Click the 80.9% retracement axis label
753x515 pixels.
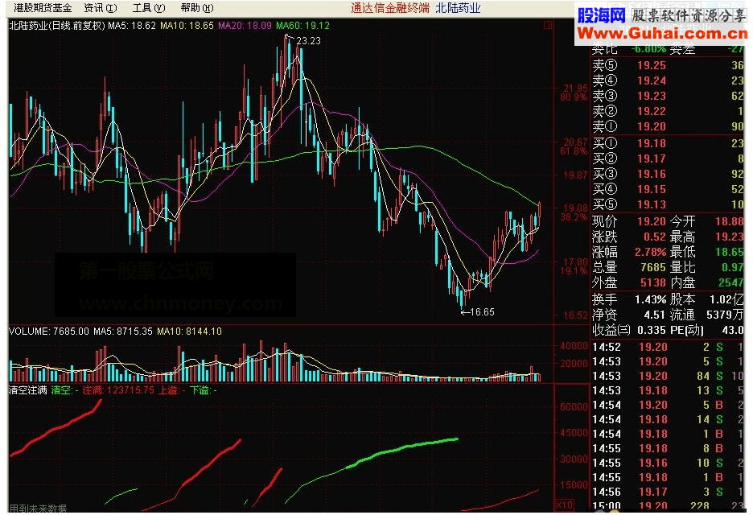[x=574, y=97]
